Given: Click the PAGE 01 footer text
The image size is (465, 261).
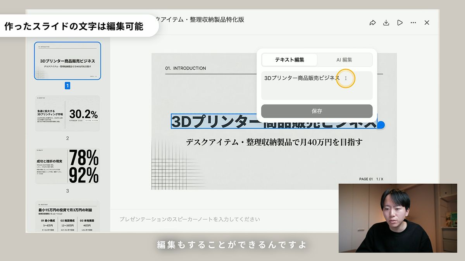Looking at the screenshot, I should [366, 179].
